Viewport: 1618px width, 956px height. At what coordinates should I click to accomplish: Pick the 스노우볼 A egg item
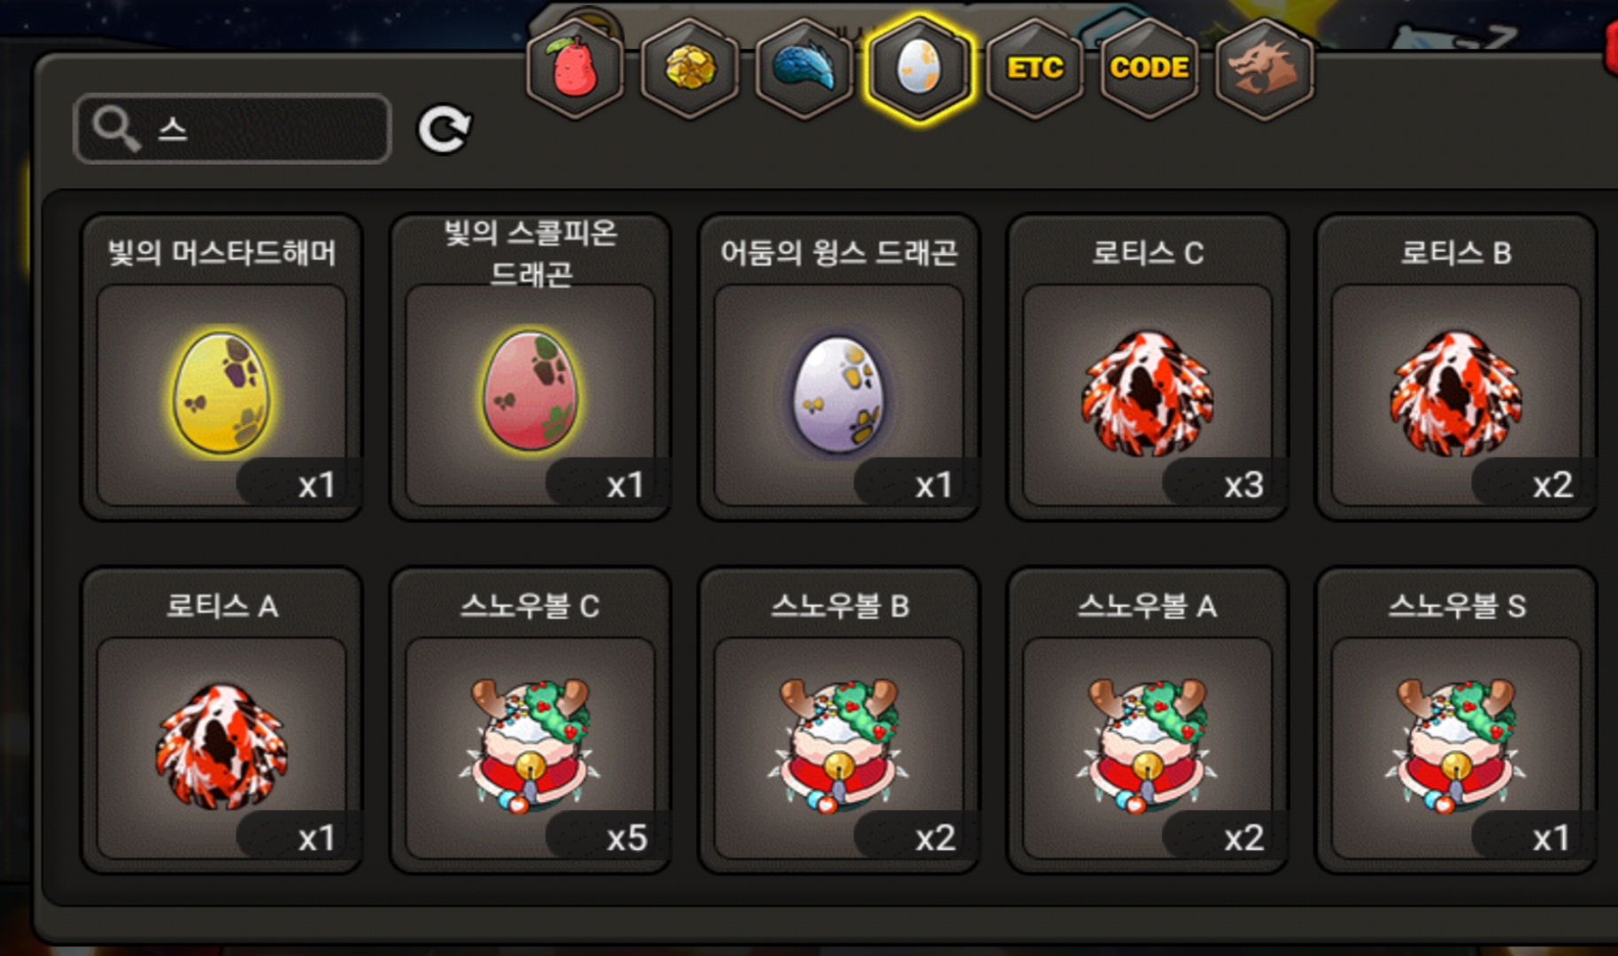click(x=1148, y=720)
